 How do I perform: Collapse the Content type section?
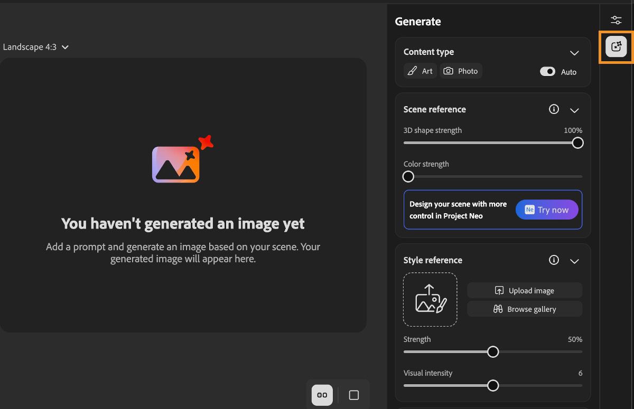coord(574,53)
